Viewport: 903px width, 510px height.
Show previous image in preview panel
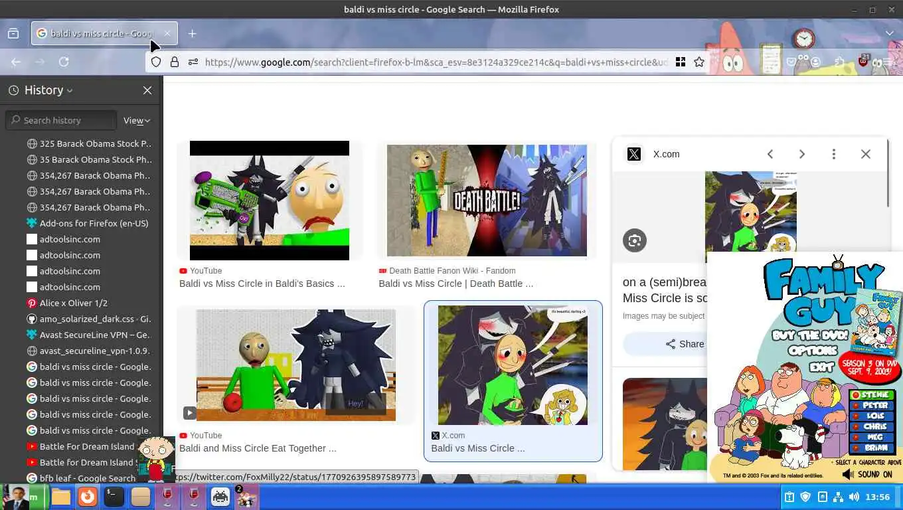pos(770,154)
